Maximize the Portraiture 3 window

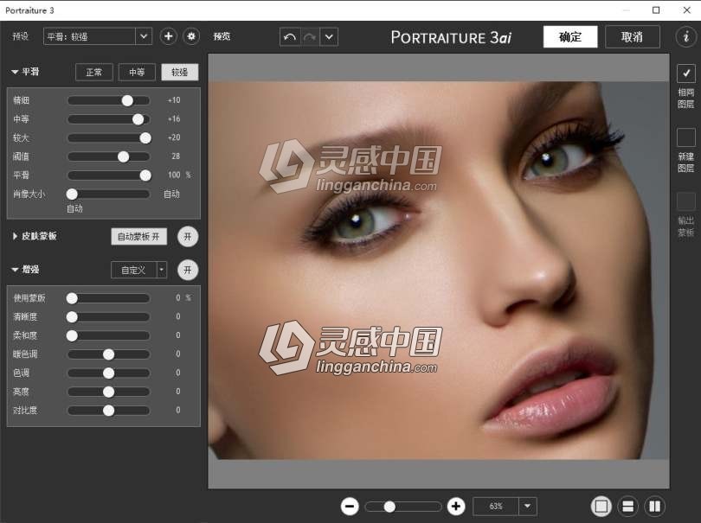pos(656,10)
